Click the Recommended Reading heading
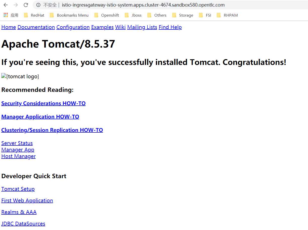The width and height of the screenshot is (308, 230). pos(37,90)
